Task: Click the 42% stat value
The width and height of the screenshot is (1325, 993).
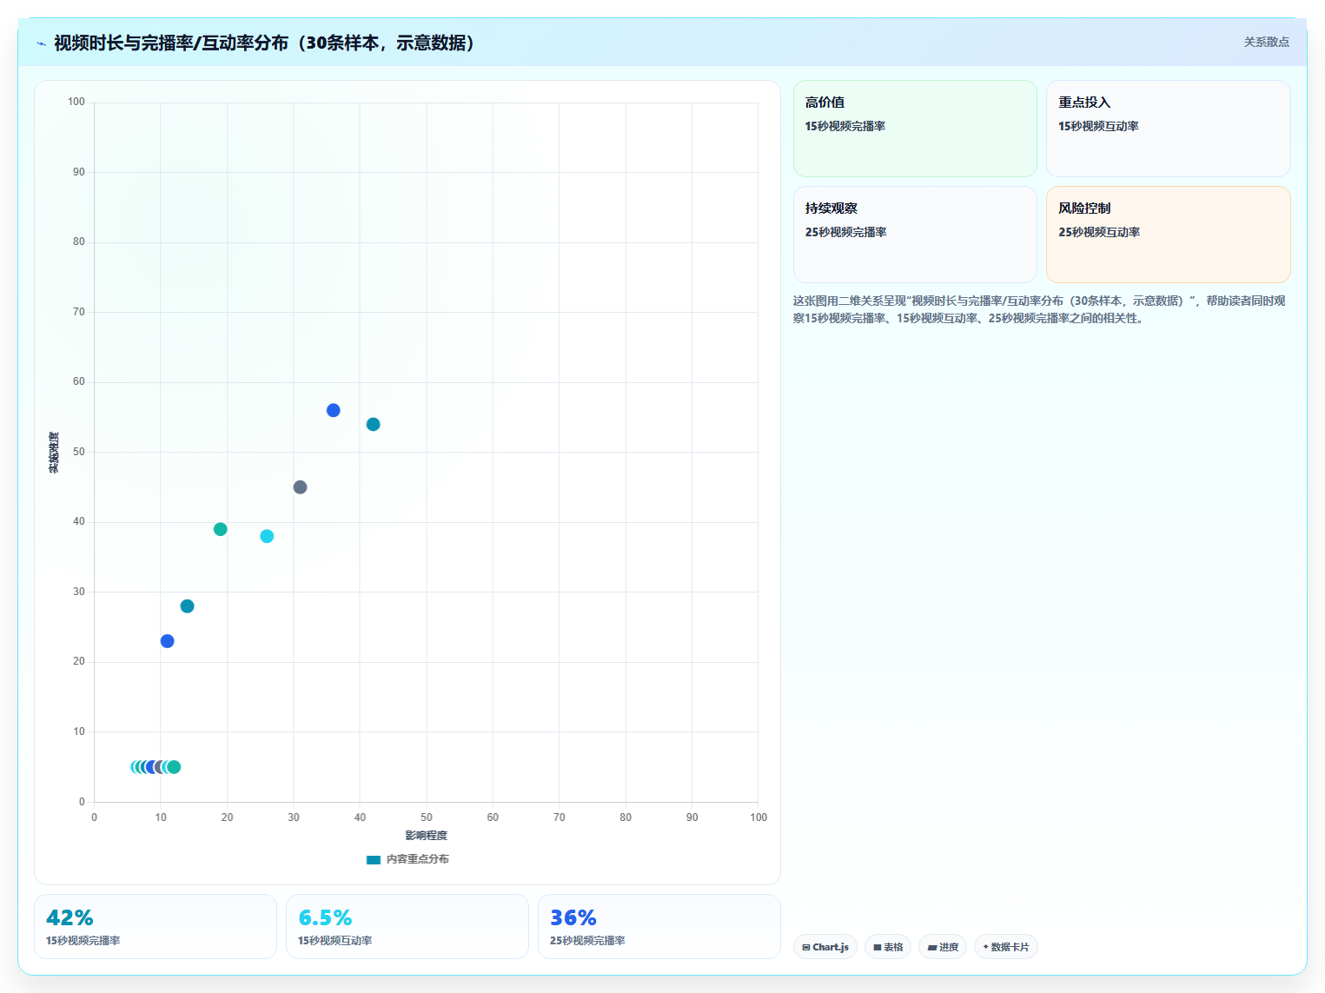Action: point(70,917)
